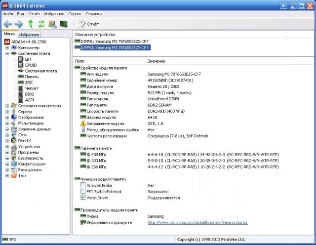Click the Сеть network icon
This screenshot has height=245, width=316.
pos(14,135)
